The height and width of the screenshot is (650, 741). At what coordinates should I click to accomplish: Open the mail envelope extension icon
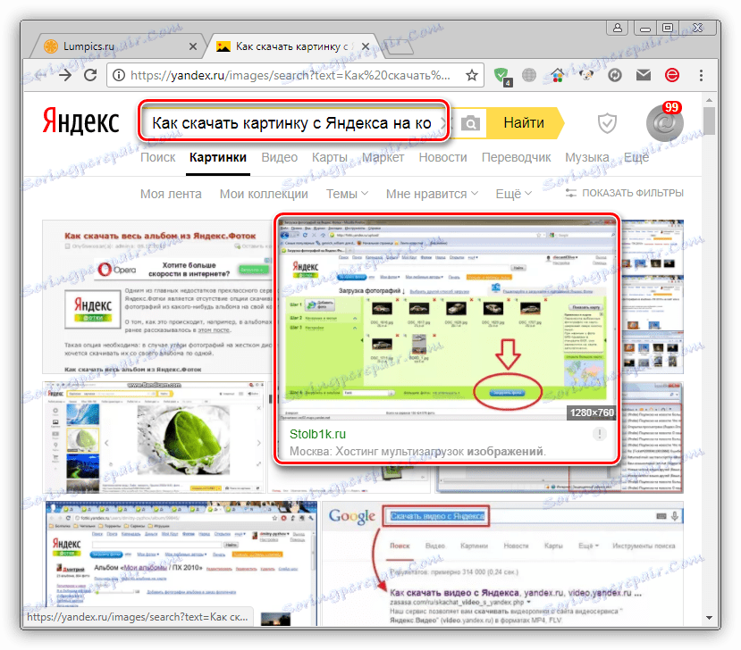(644, 77)
